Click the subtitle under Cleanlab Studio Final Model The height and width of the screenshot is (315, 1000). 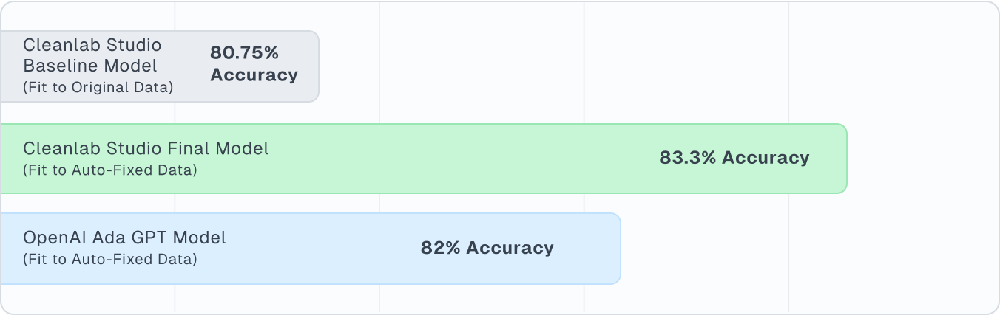(x=110, y=170)
